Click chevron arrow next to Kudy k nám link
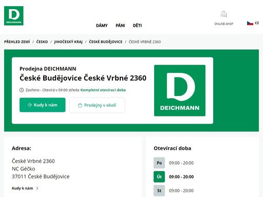This screenshot has height=197, width=263. pyautogui.click(x=37, y=188)
